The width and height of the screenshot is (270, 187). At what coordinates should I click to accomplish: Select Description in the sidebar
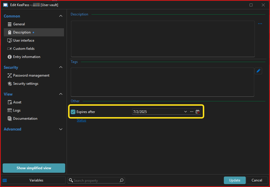click(34, 32)
